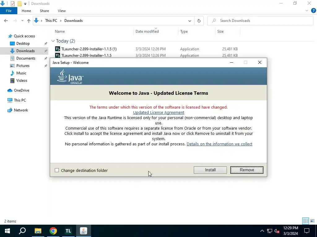This screenshot has height=237, width=317.
Task: Click the Properties icon in quick access toolbar
Action: click(12, 4)
